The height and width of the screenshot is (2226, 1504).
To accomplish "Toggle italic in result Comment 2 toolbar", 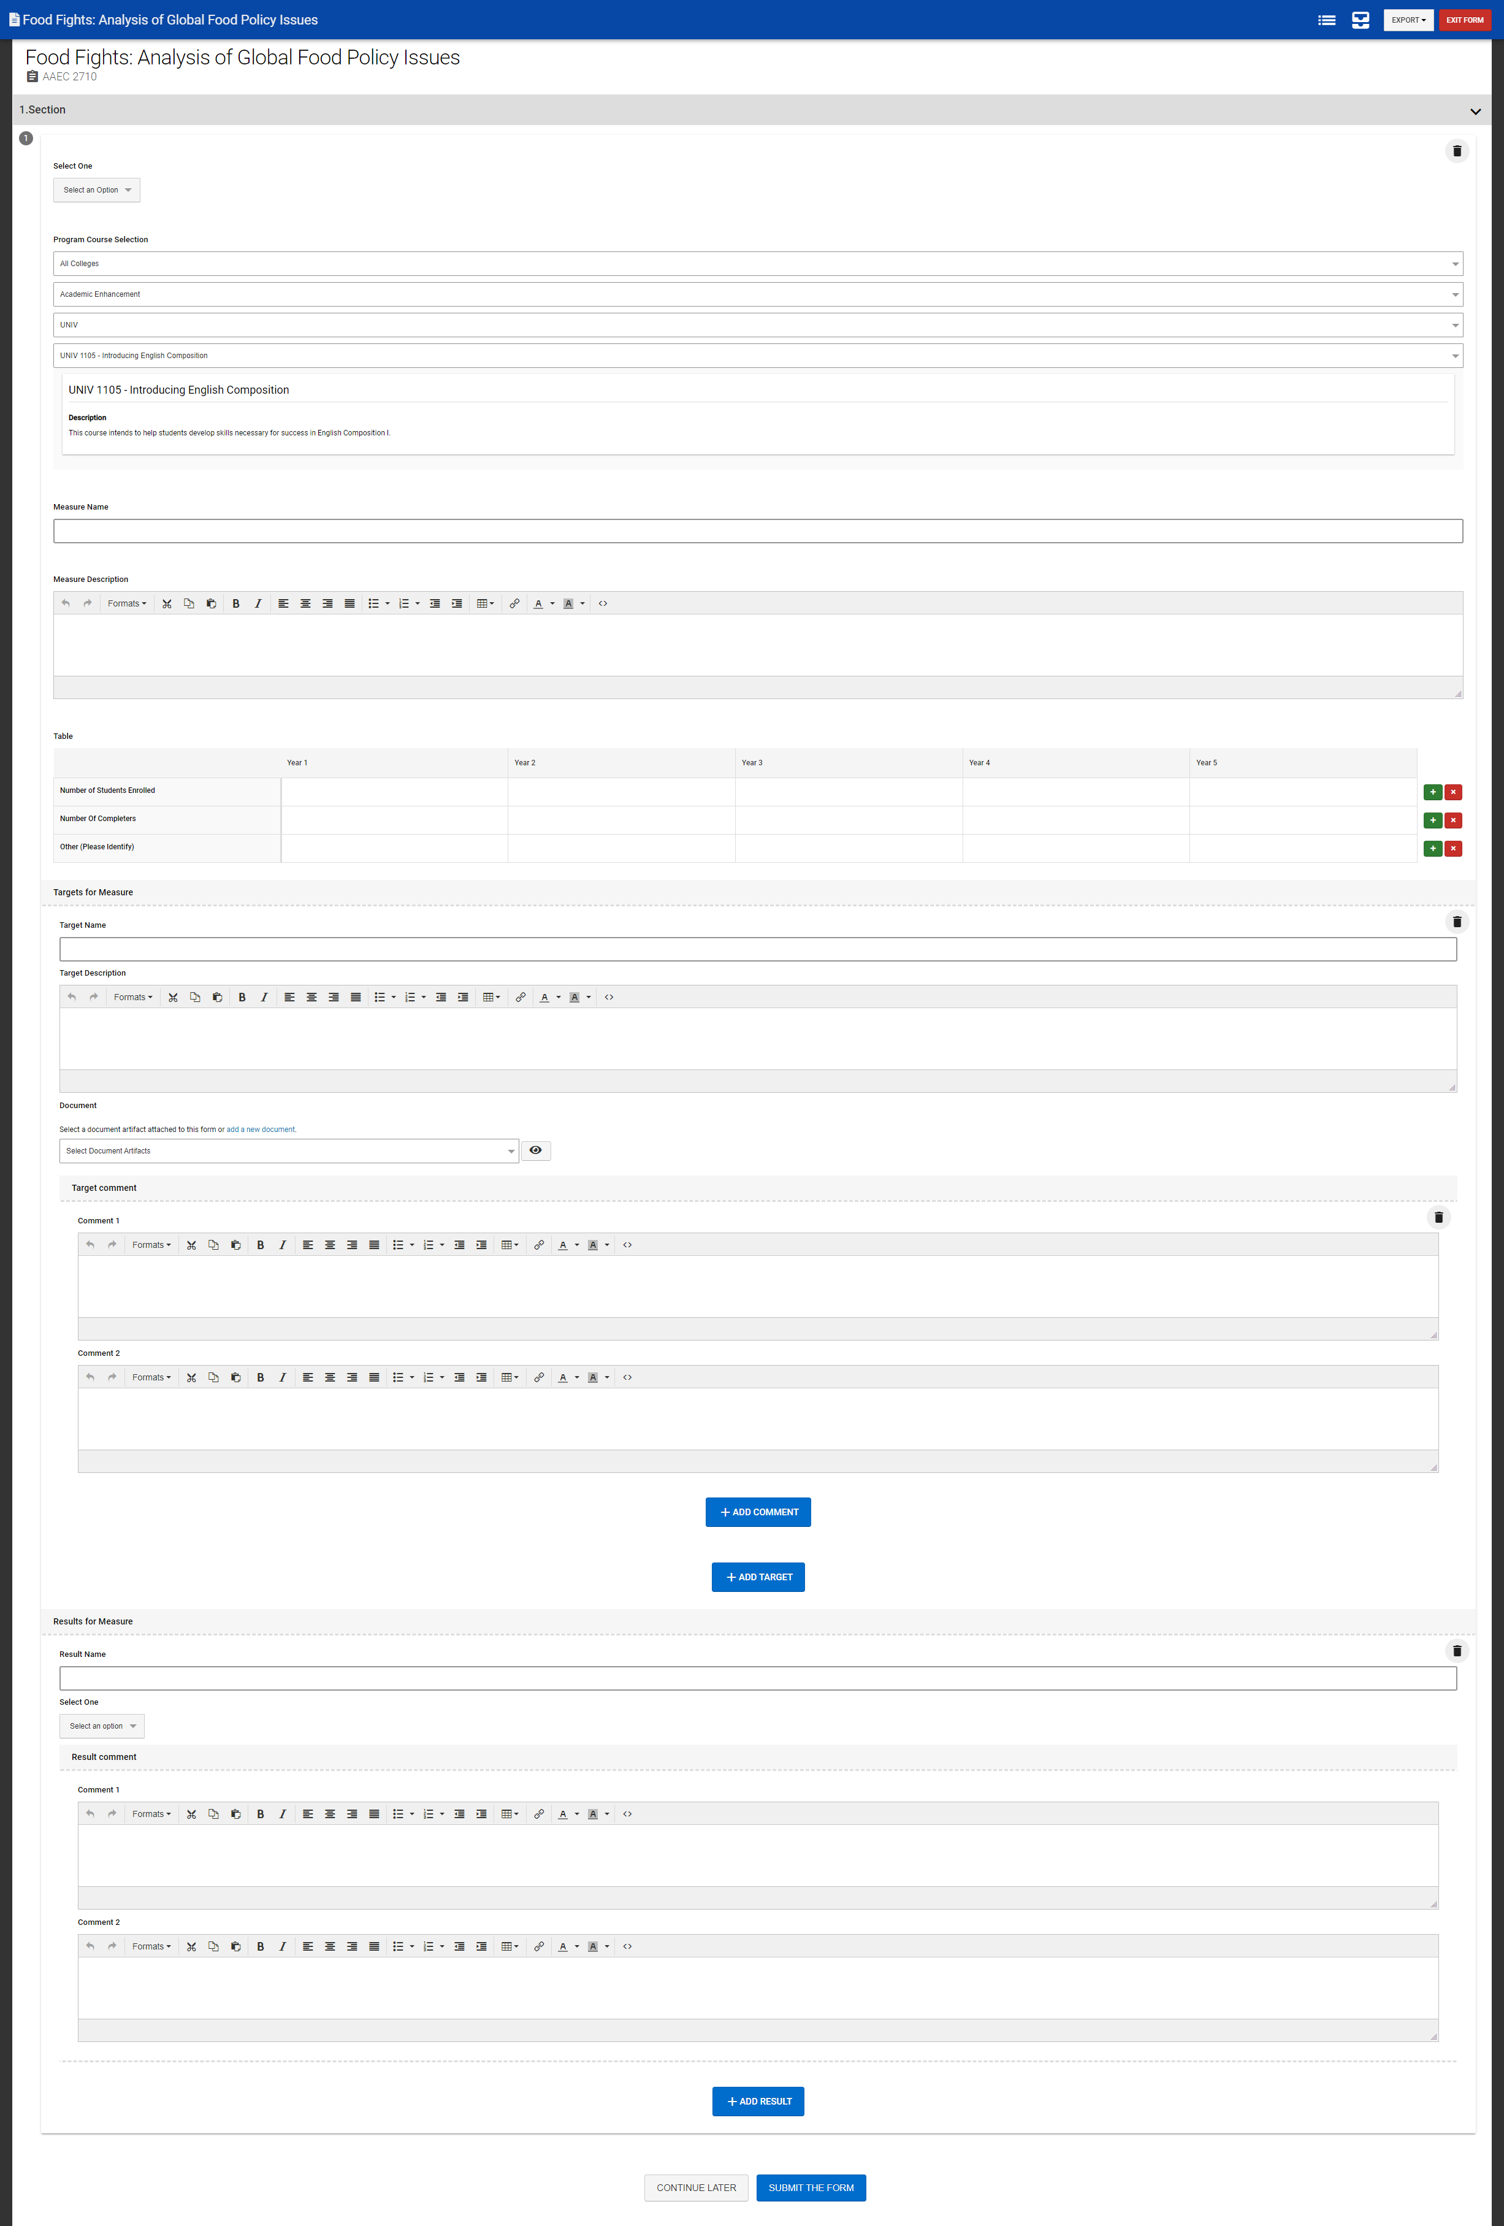I will point(281,1946).
